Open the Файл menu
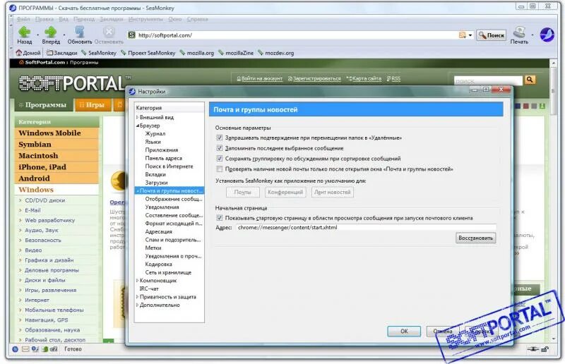 point(23,19)
